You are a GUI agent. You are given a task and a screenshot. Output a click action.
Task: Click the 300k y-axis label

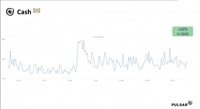(x=3, y=39)
